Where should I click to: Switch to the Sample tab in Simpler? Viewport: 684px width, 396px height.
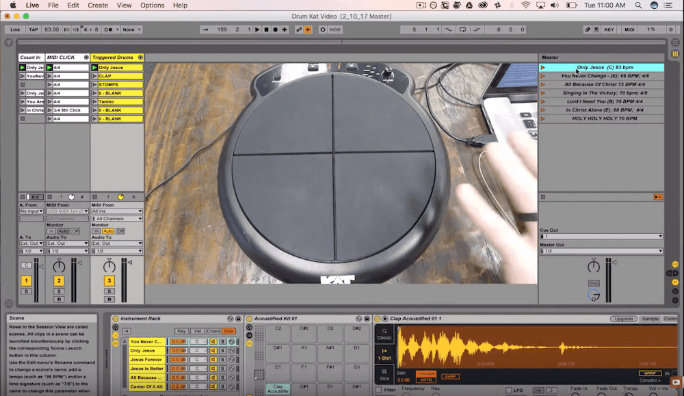coord(650,319)
